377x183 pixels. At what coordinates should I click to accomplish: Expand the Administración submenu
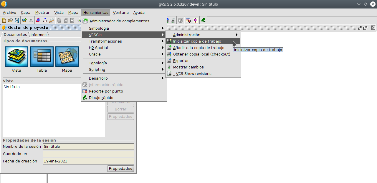pos(203,35)
